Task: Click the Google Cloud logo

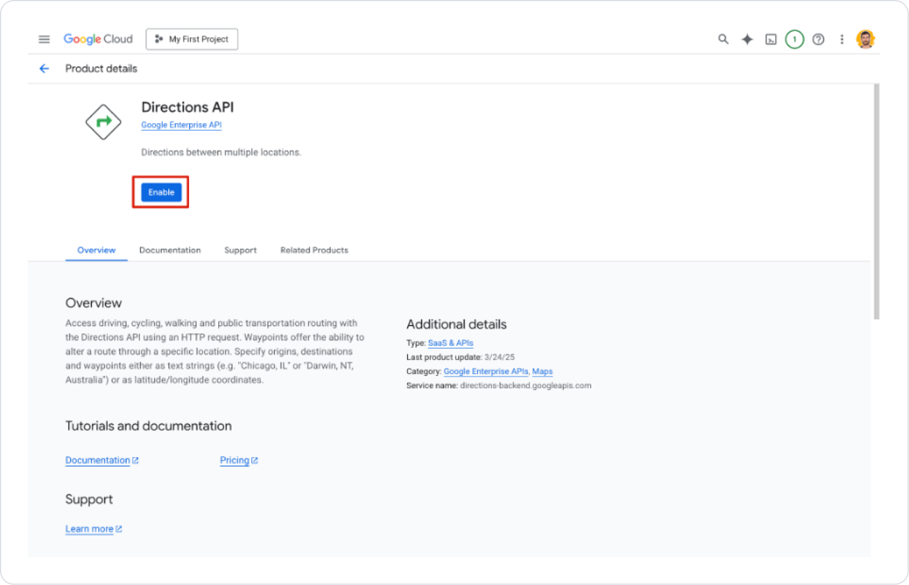Action: coord(98,39)
